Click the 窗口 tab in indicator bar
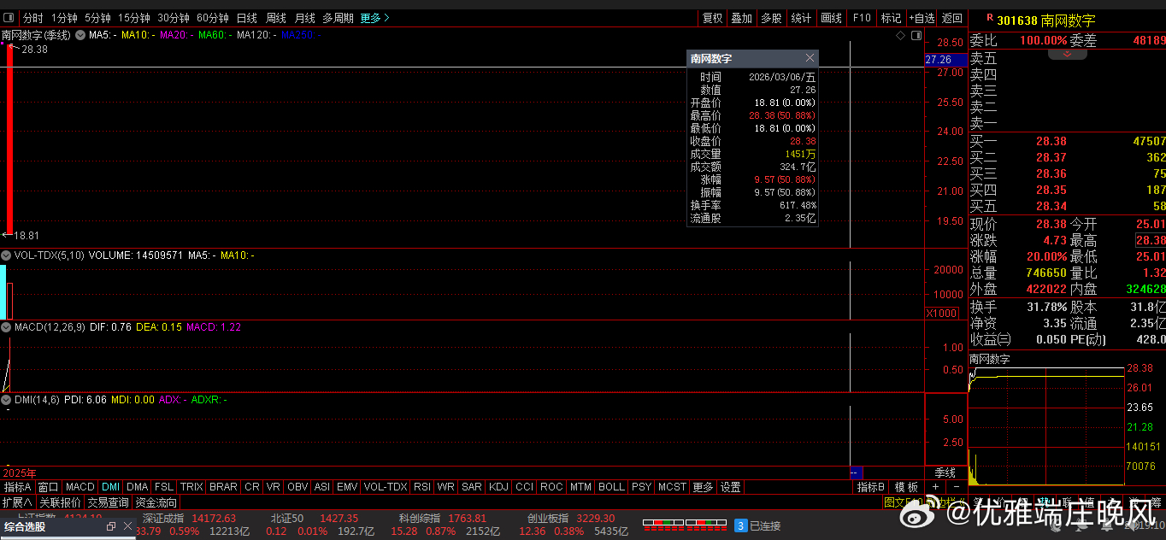Viewport: 1166px width, 540px height. pos(48,487)
